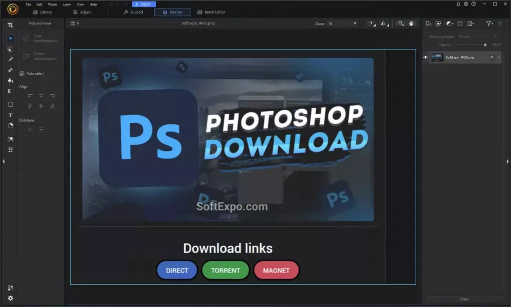511x307 pixels.
Task: Select the Text tool
Action: [10, 115]
